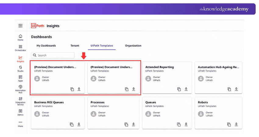Copy the Queues template

tap(179, 125)
